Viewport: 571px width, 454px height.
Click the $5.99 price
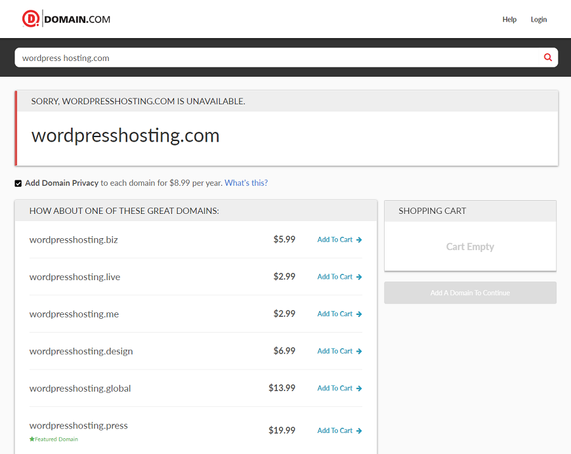coord(284,239)
